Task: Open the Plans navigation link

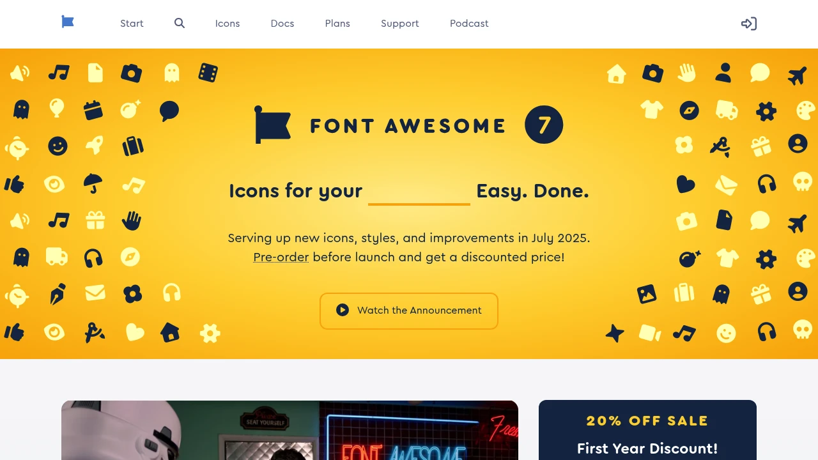Action: 337,24
